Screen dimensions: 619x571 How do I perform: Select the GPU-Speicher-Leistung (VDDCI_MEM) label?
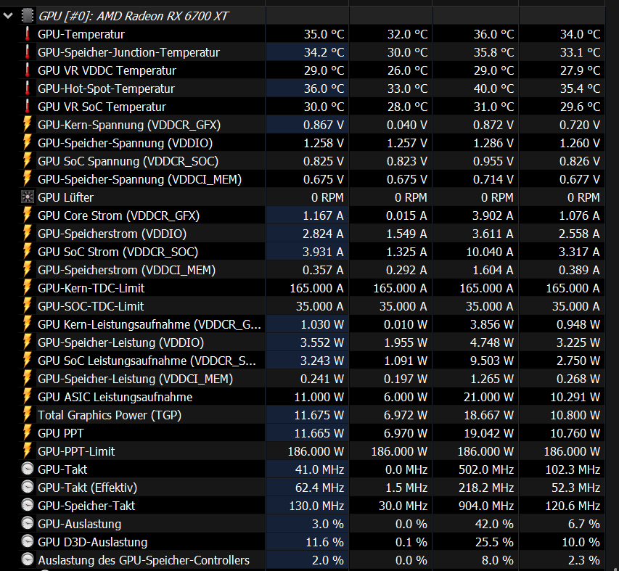point(135,379)
